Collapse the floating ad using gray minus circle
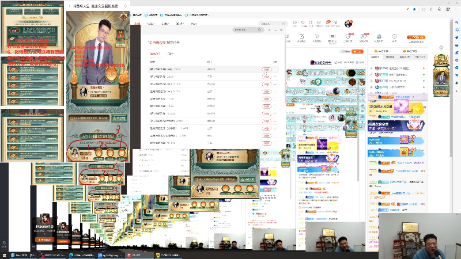The image size is (461, 259). click(x=441, y=48)
